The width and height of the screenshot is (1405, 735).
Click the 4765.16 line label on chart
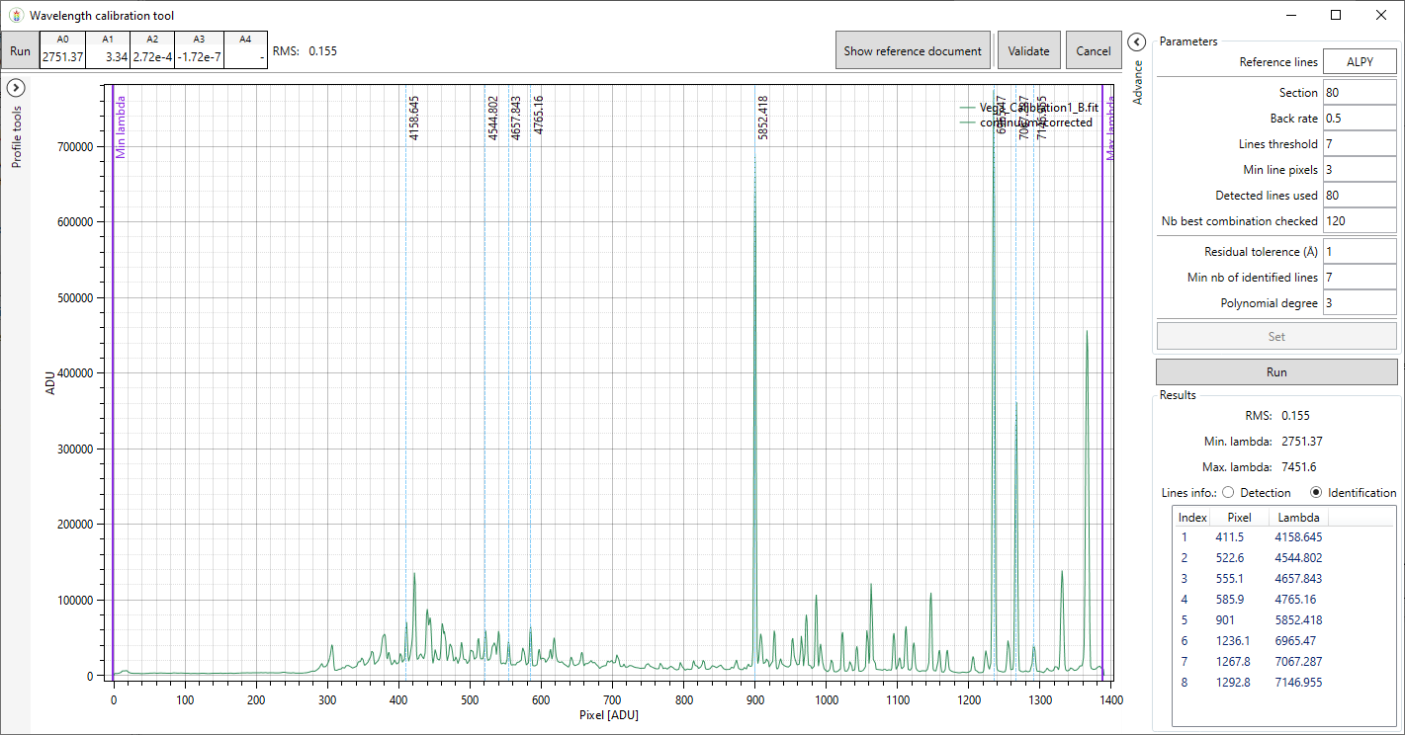[539, 115]
